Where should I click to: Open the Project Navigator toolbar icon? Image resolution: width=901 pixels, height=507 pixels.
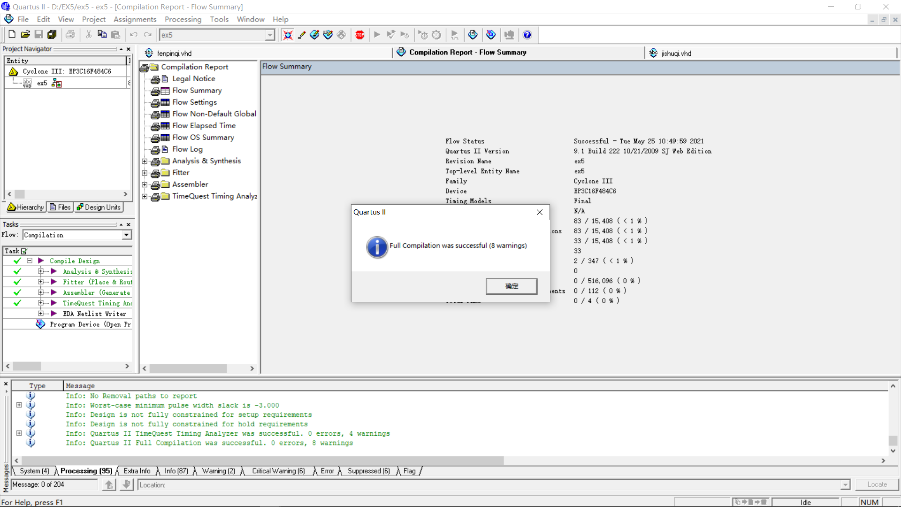[288, 35]
